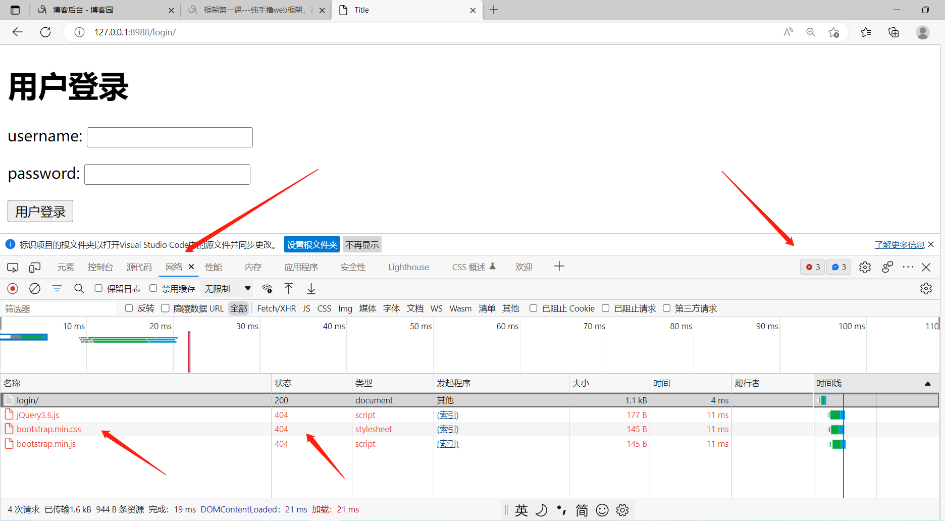Open the 了解更多信息 link
This screenshot has height=521, width=945.
(900, 245)
